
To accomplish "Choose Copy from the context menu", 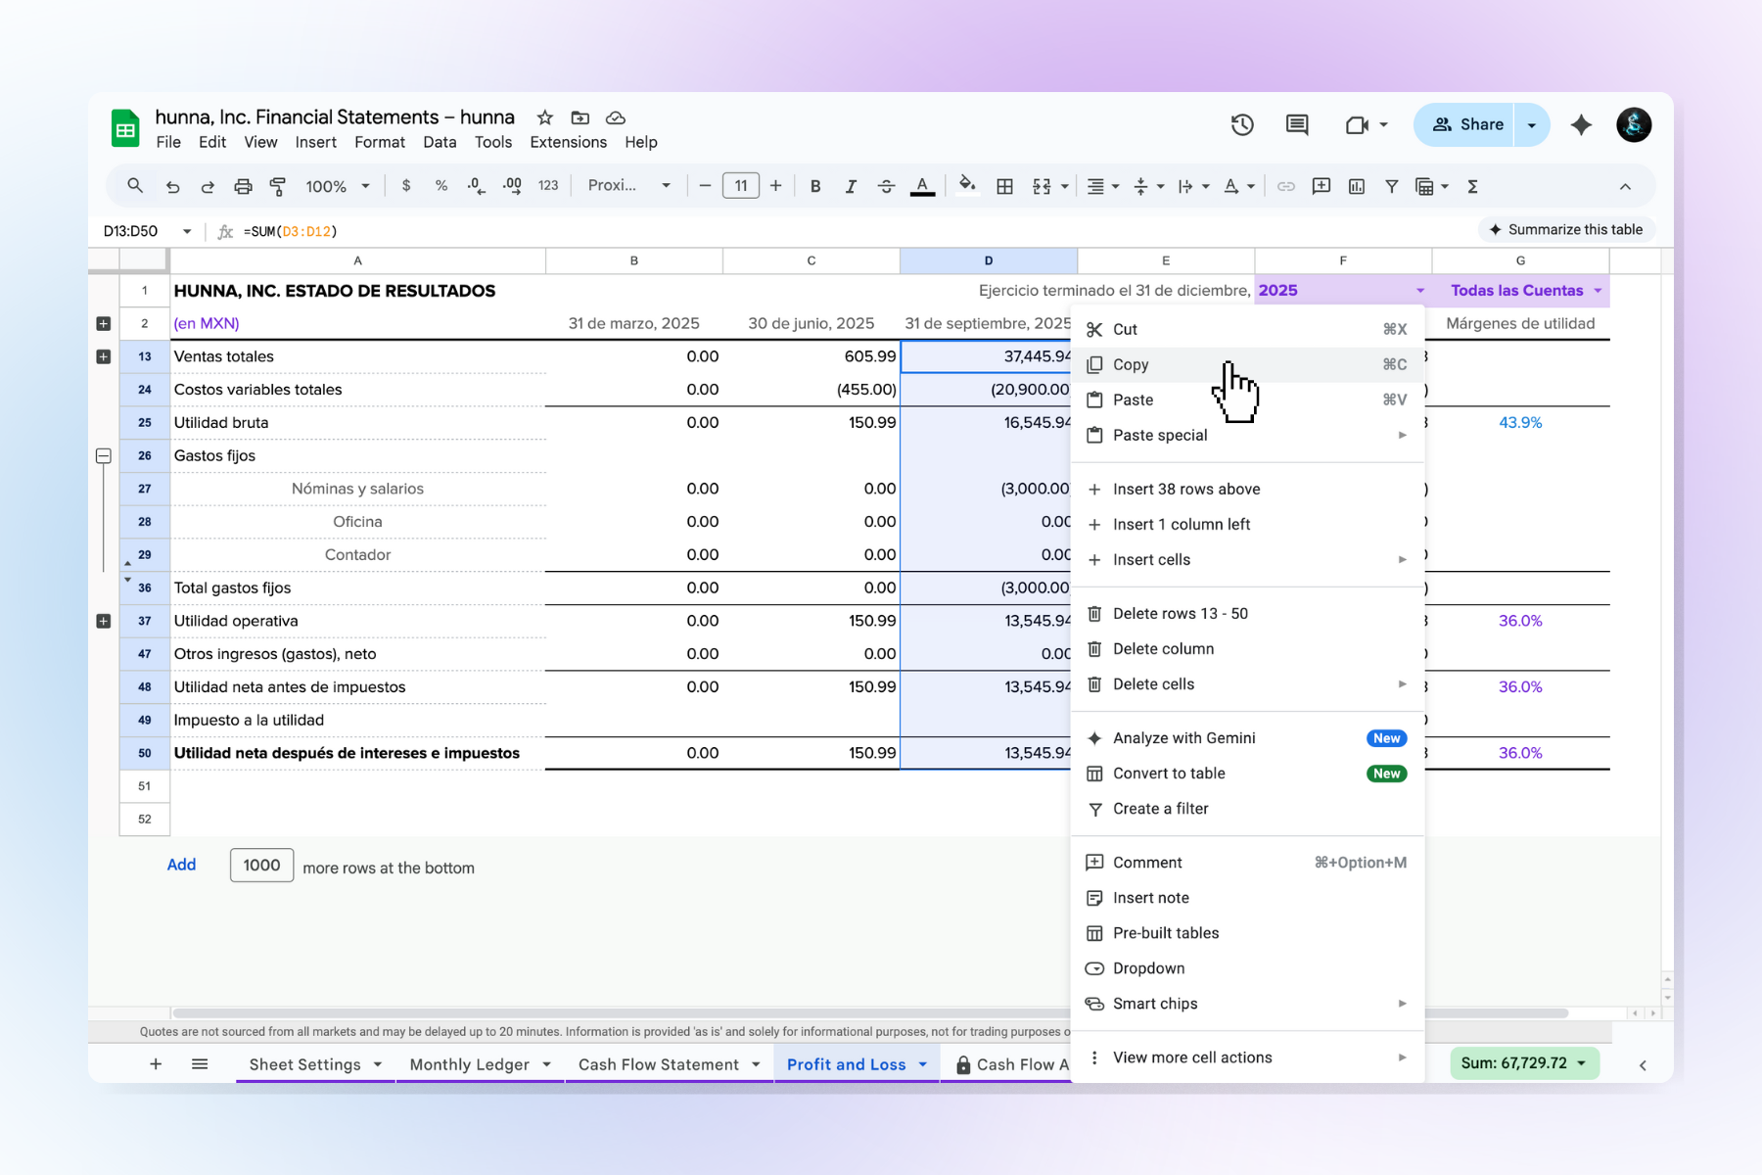I will coord(1131,364).
